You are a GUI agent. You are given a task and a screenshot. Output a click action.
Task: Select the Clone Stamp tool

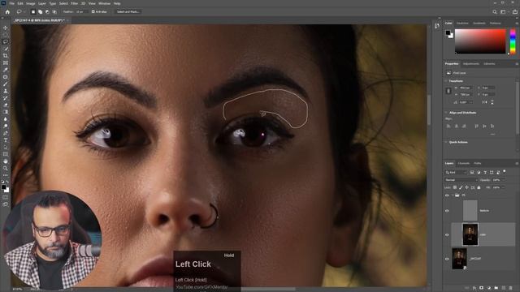pyautogui.click(x=6, y=91)
